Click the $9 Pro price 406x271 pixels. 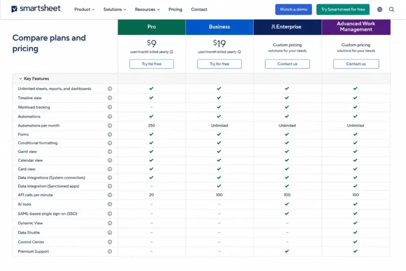tap(151, 43)
